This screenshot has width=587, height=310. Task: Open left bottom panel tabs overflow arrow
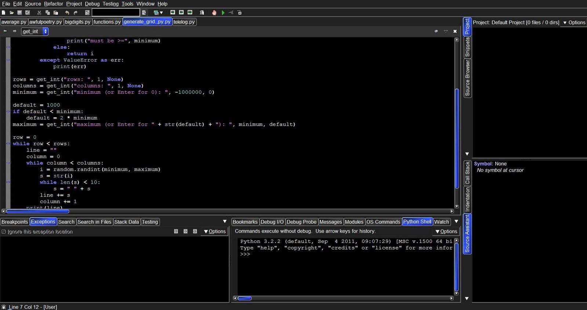(225, 221)
